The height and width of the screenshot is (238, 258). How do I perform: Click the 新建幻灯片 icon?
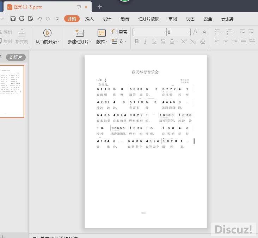point(80,33)
